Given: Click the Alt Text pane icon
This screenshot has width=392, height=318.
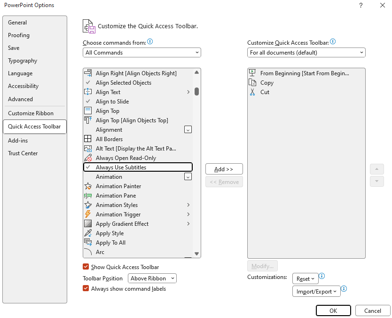Looking at the screenshot, I should point(88,148).
